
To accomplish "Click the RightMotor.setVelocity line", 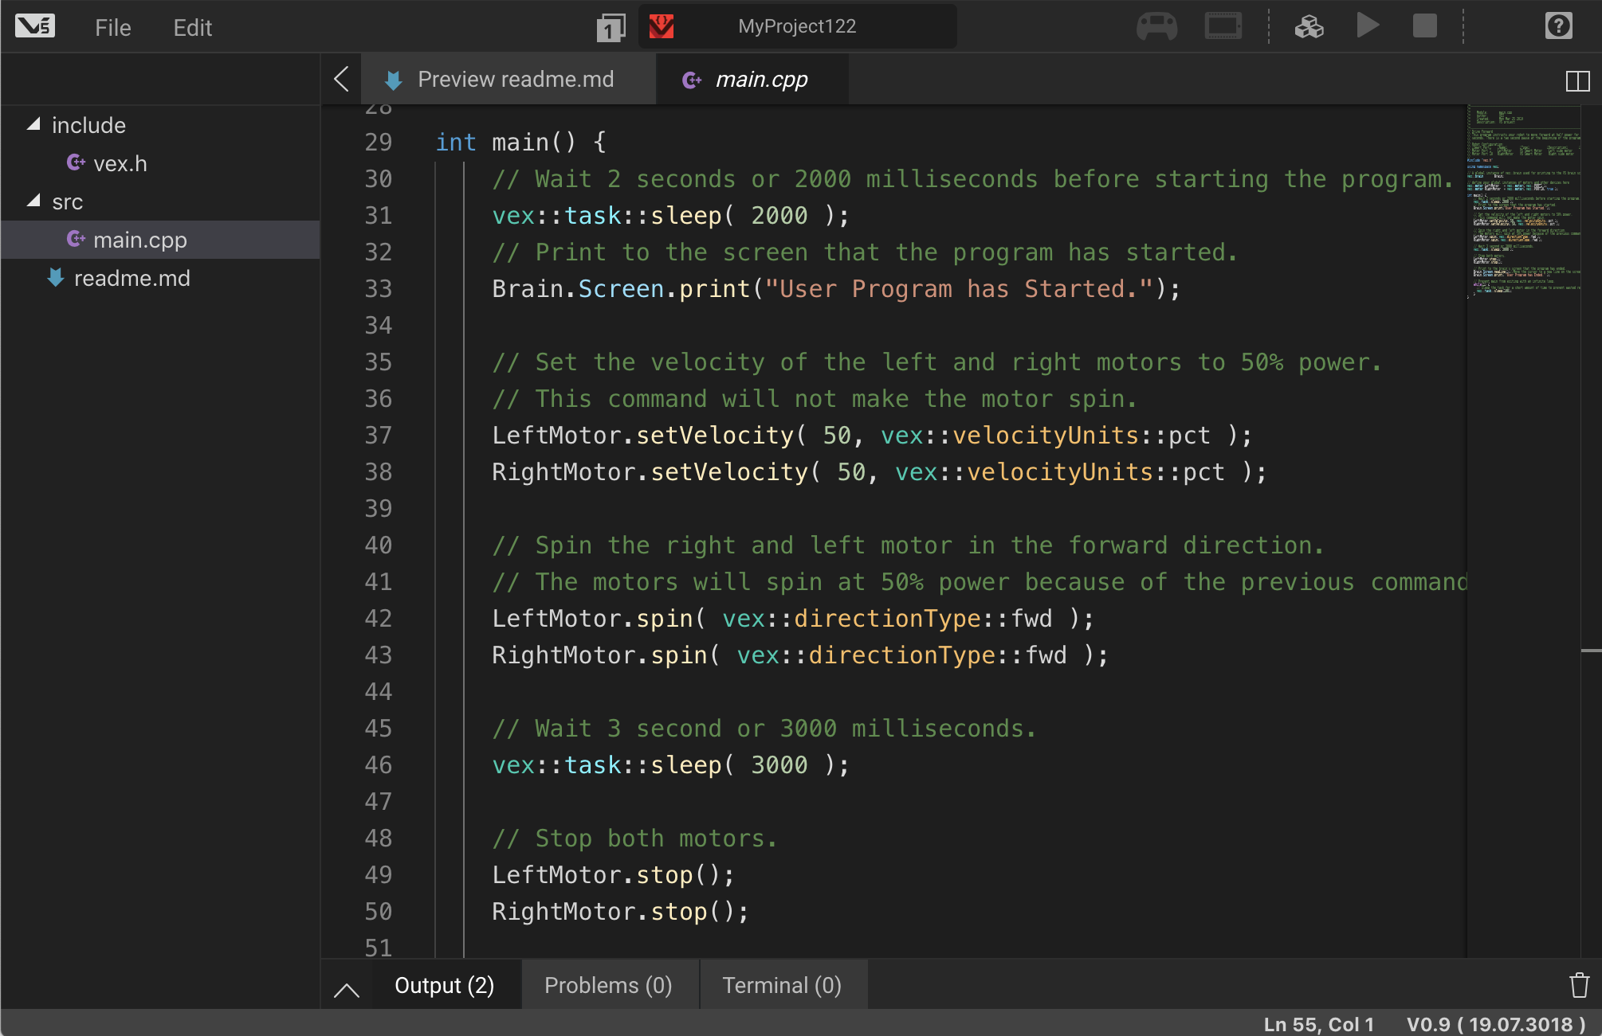I will click(880, 472).
